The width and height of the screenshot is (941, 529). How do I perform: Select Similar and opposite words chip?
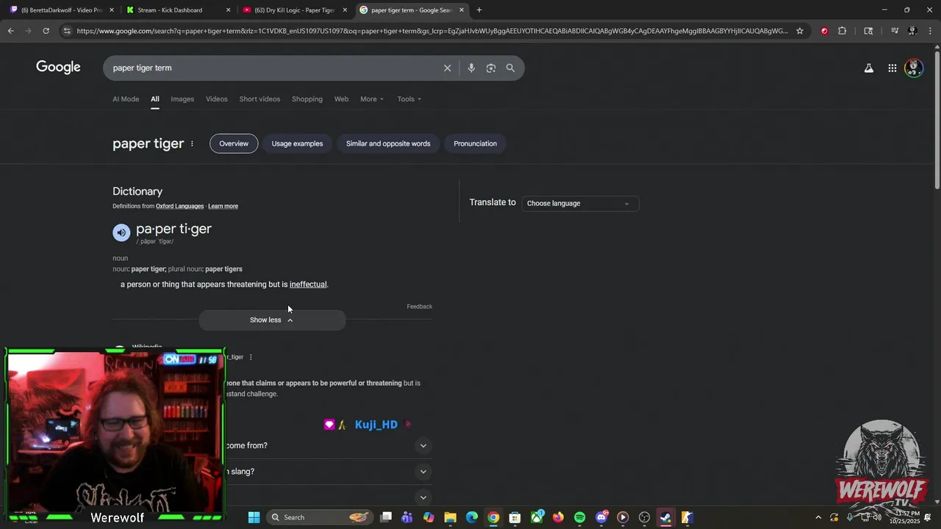tap(388, 143)
